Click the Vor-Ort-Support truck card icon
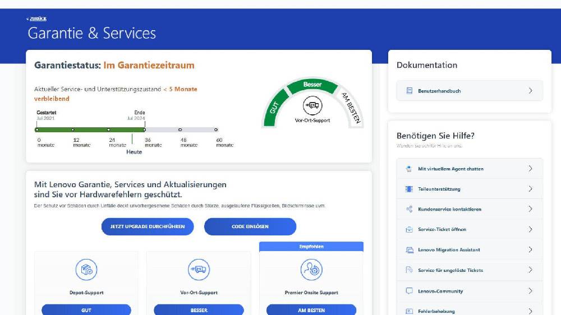 pos(199,270)
